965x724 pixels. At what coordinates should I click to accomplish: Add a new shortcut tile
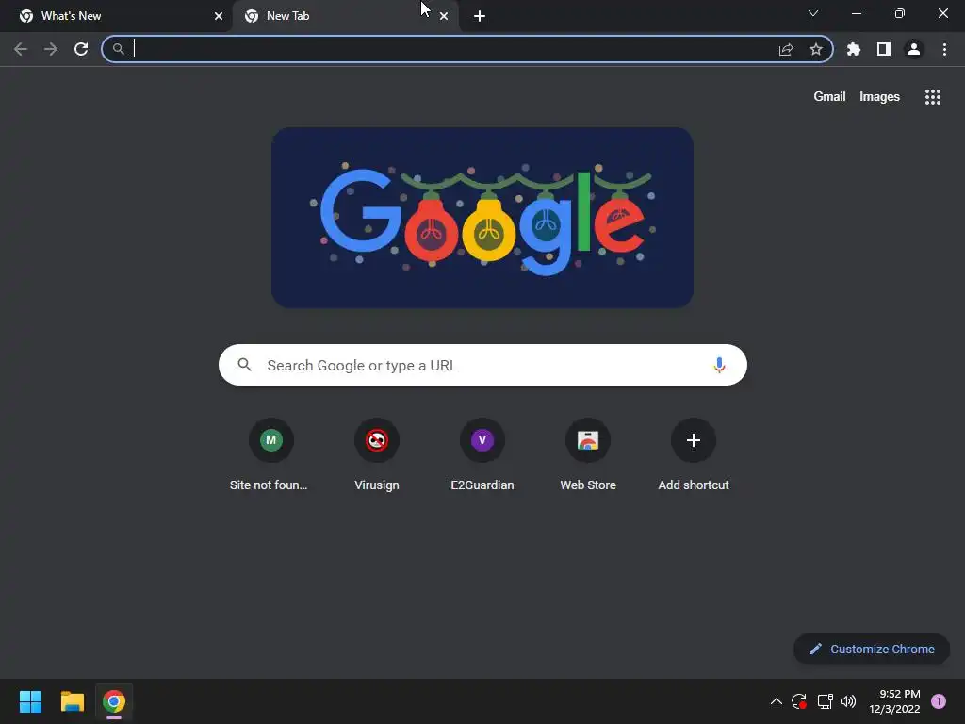click(x=694, y=454)
